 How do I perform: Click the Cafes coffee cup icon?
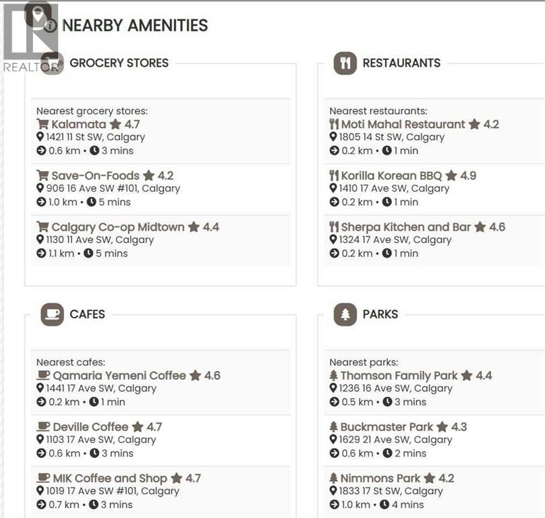click(x=52, y=314)
